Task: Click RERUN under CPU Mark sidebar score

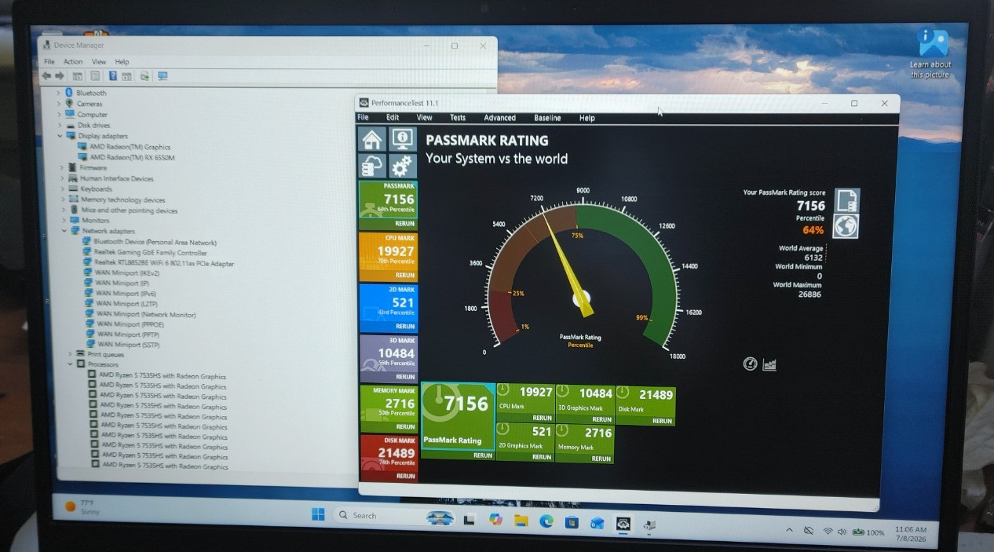Action: (x=405, y=276)
